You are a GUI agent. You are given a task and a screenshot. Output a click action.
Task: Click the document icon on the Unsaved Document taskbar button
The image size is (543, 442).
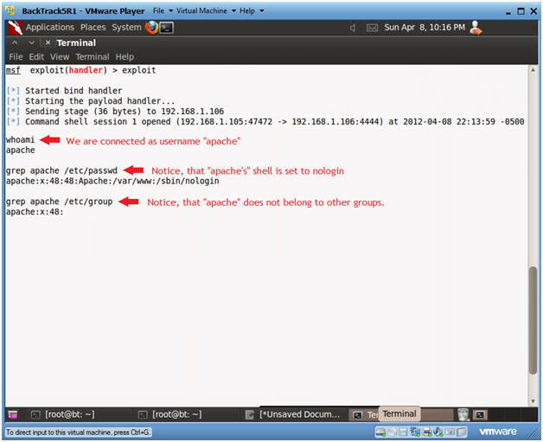point(249,414)
